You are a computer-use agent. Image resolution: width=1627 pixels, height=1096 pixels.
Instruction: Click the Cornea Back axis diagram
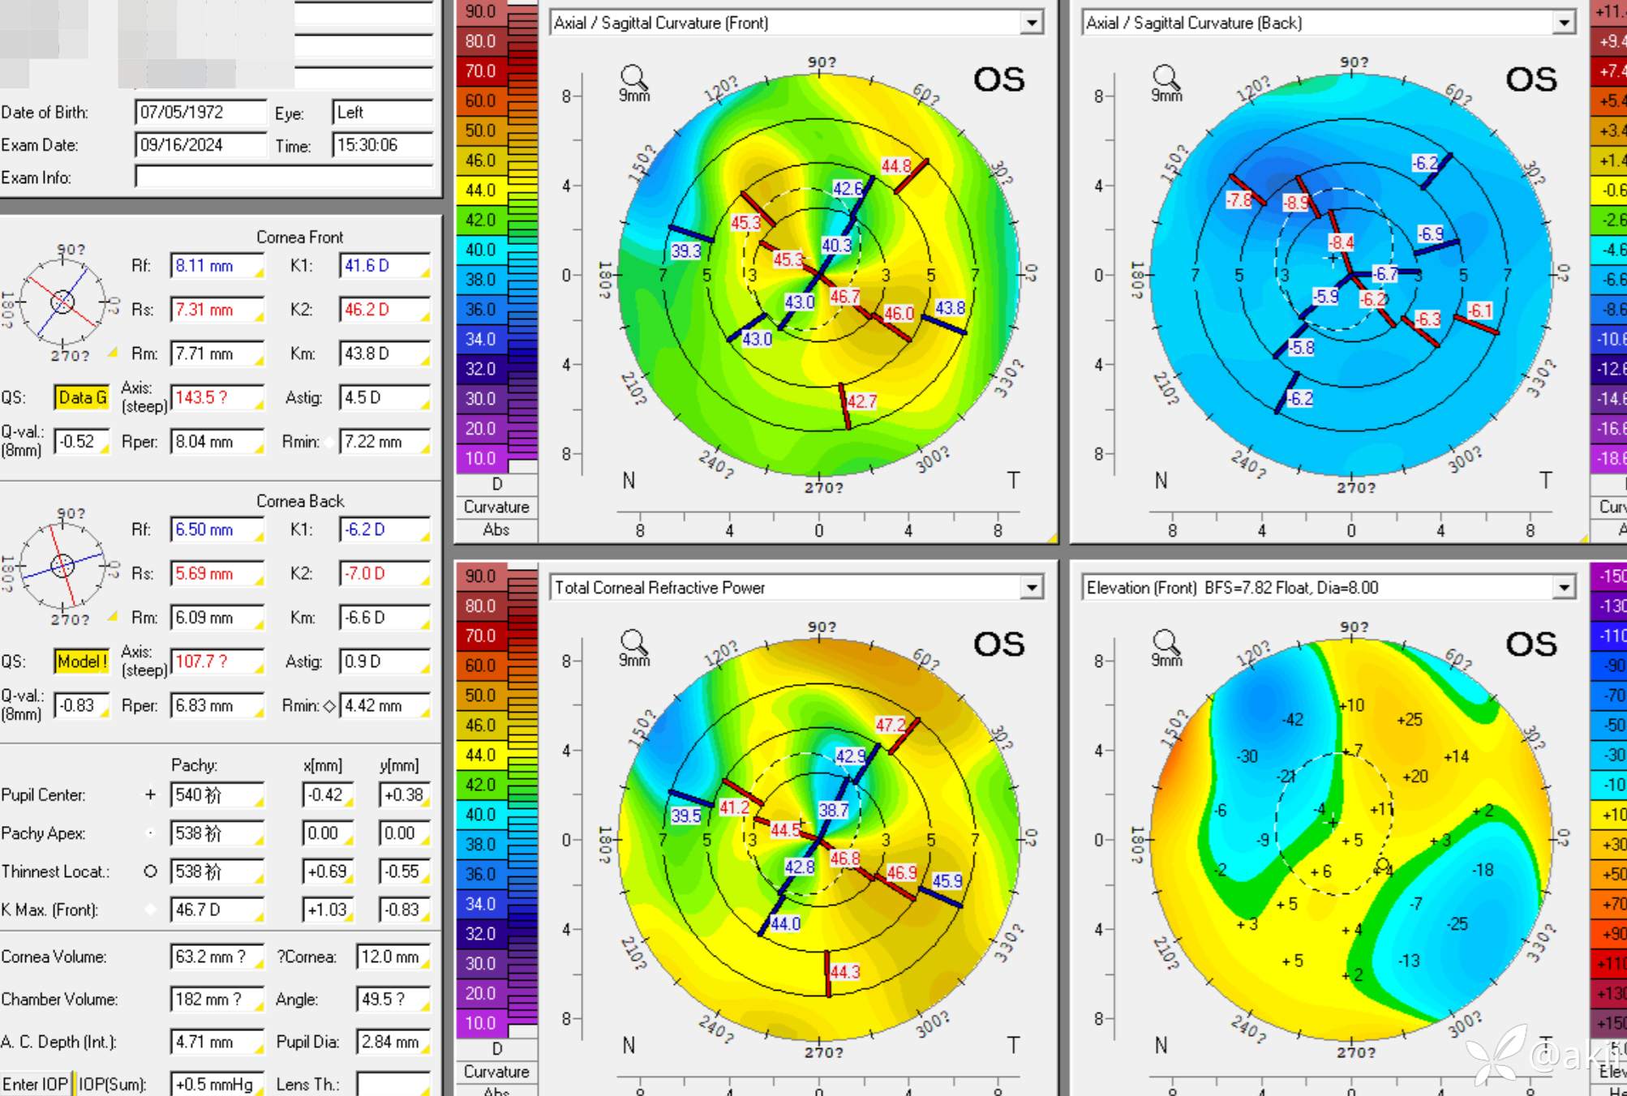tap(62, 566)
